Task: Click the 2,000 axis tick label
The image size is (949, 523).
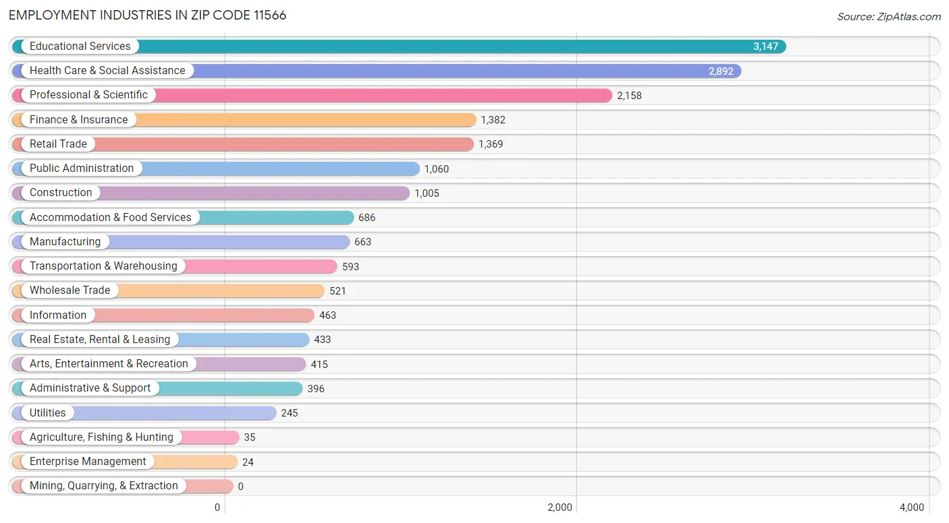Action: [x=560, y=507]
